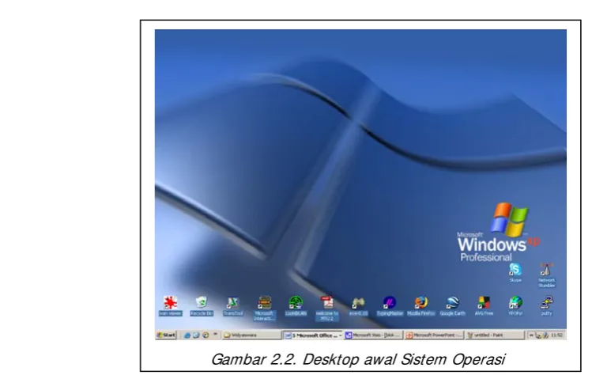592x375 pixels.
Task: Open the Start menu
Action: coord(166,335)
